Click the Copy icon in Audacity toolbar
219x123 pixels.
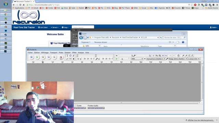pos(157,56)
